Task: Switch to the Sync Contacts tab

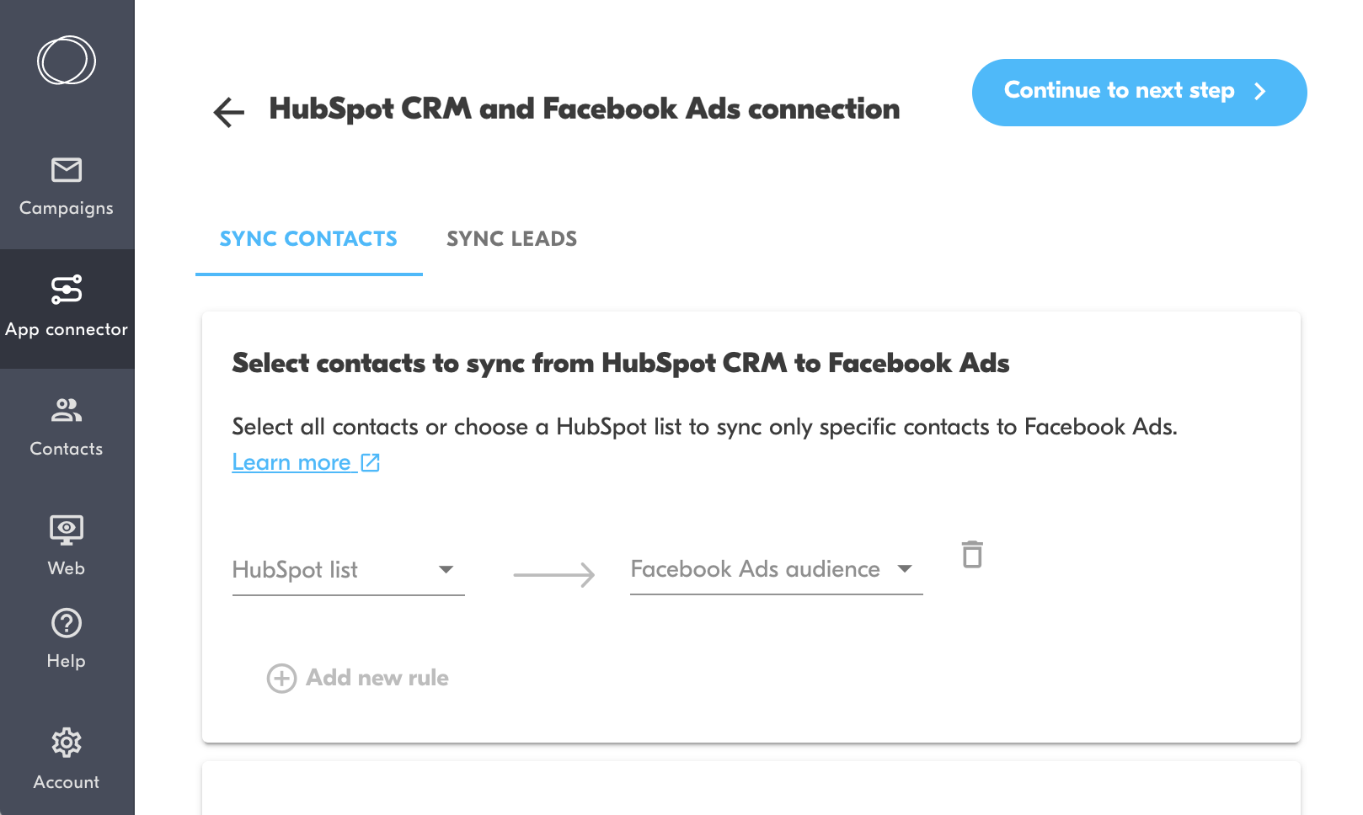Action: click(308, 239)
